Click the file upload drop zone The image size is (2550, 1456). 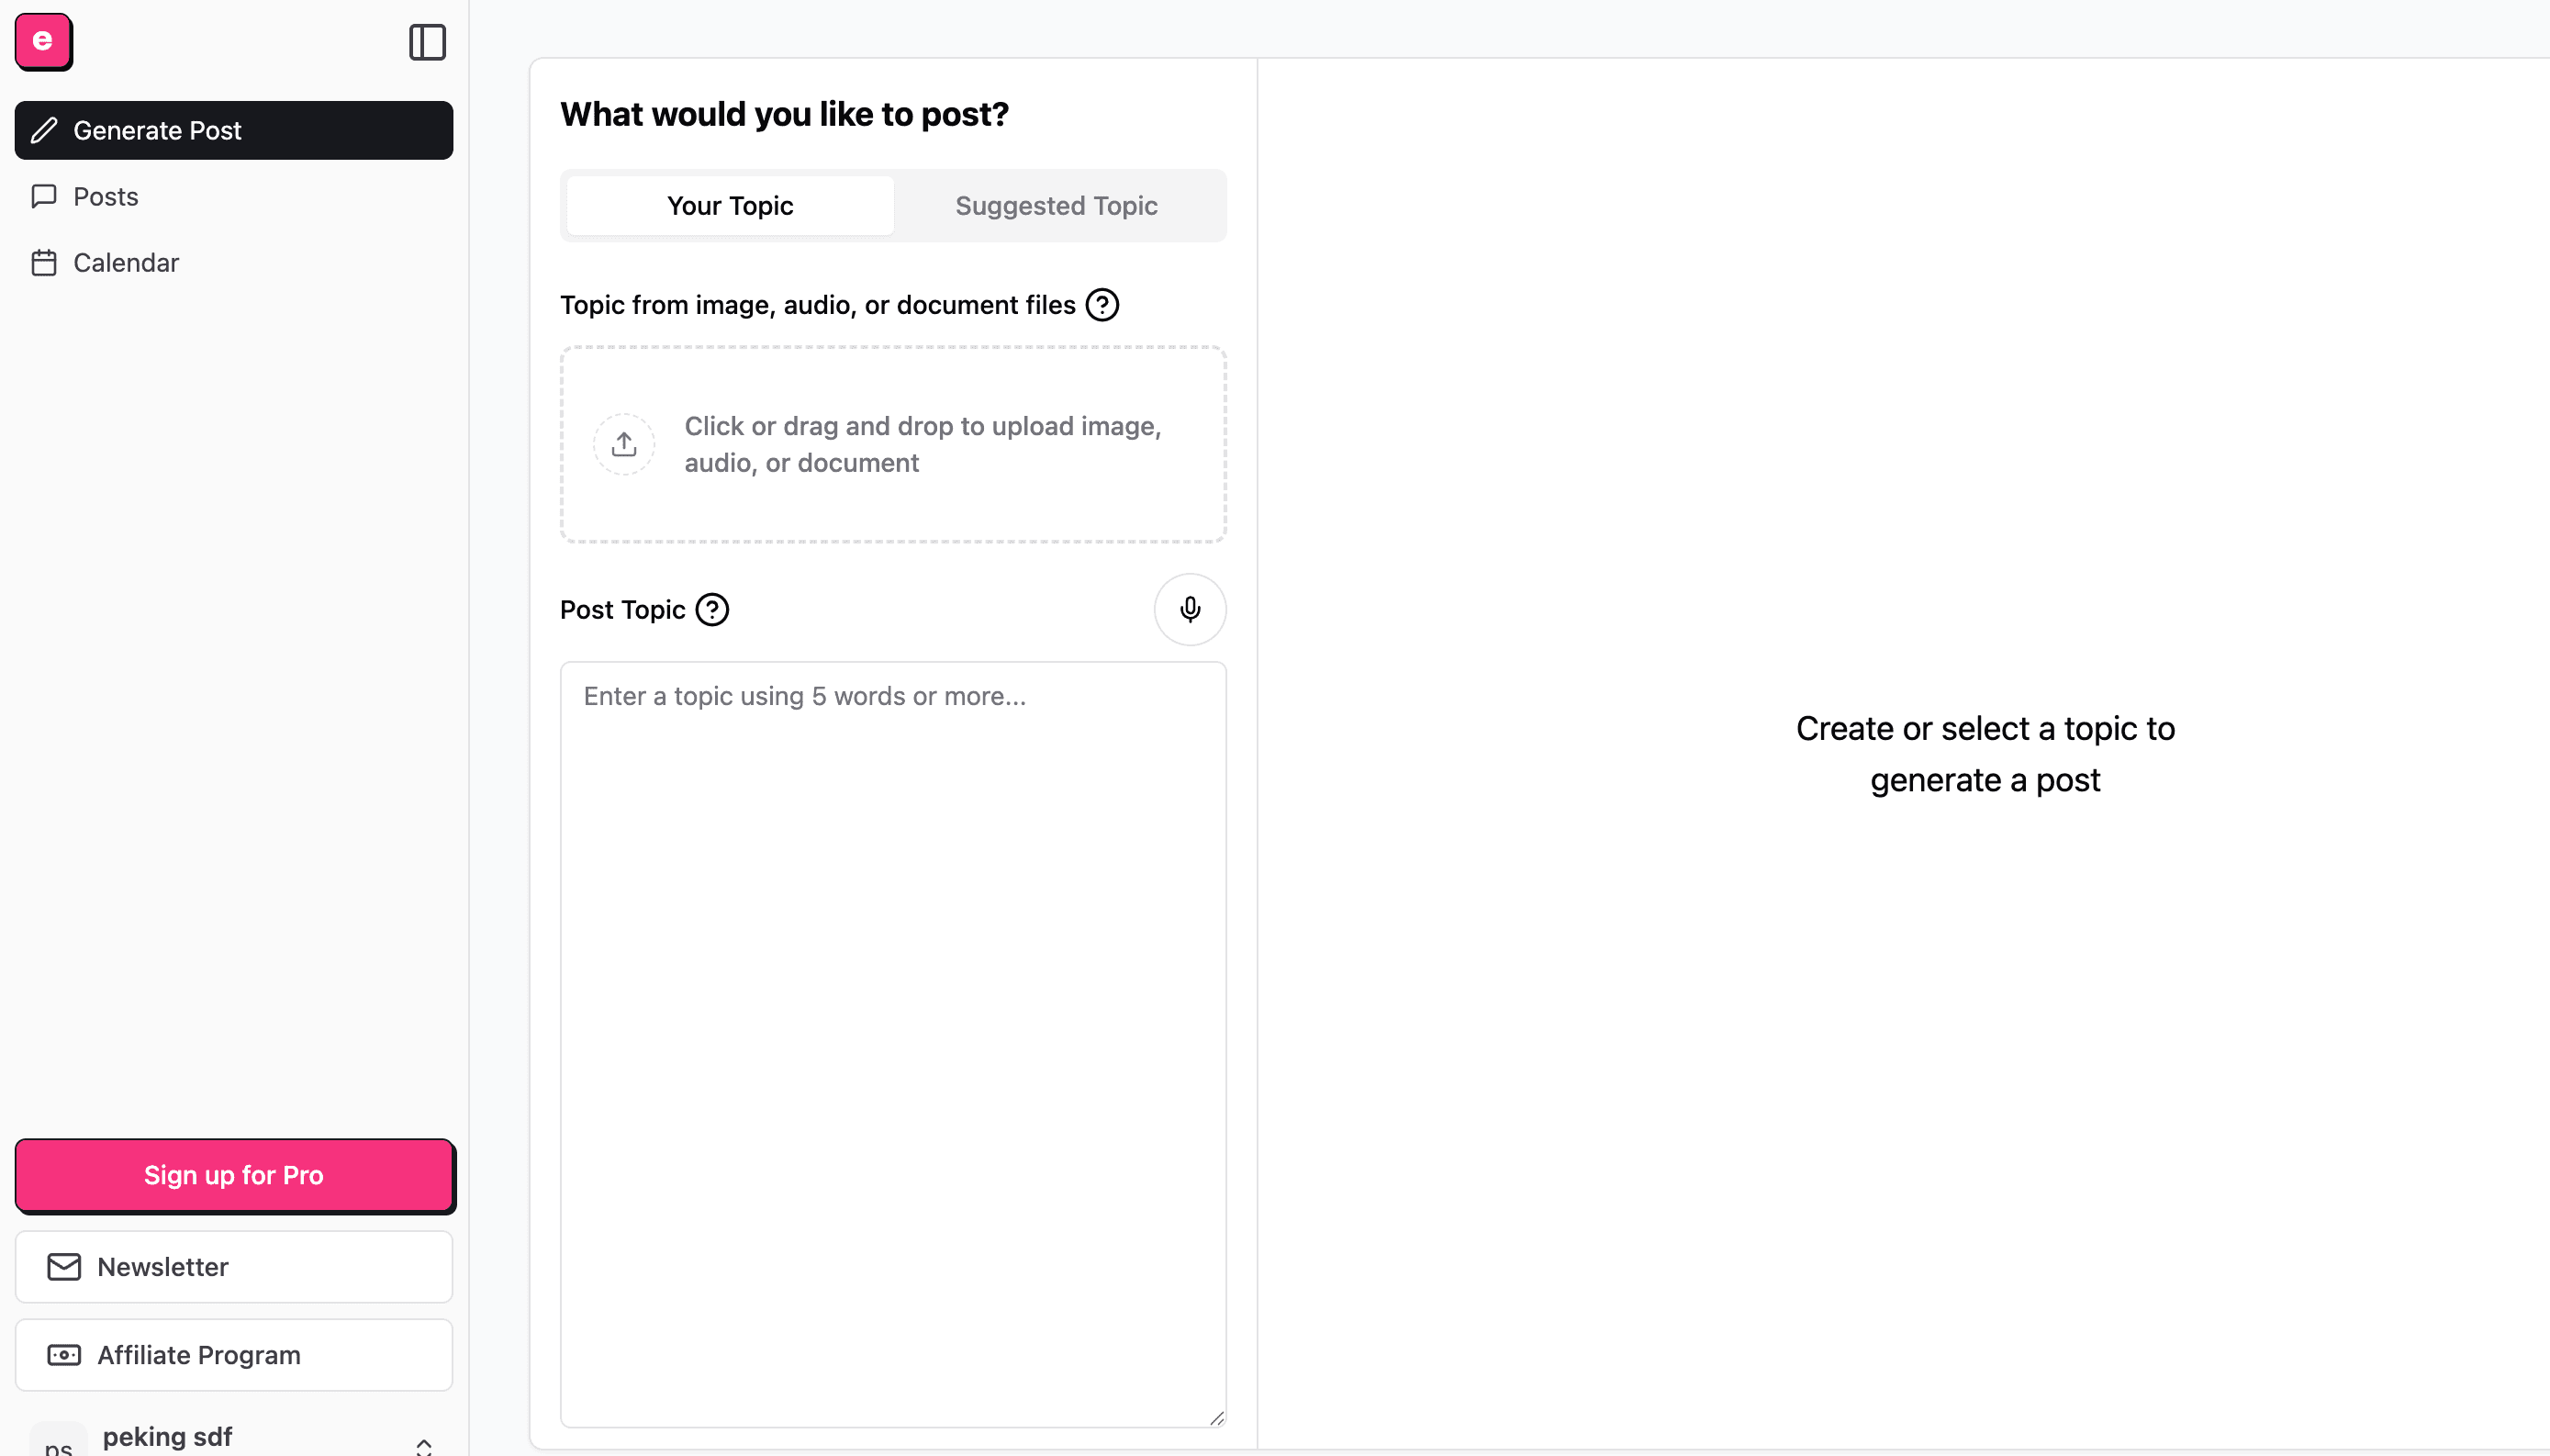(892, 445)
